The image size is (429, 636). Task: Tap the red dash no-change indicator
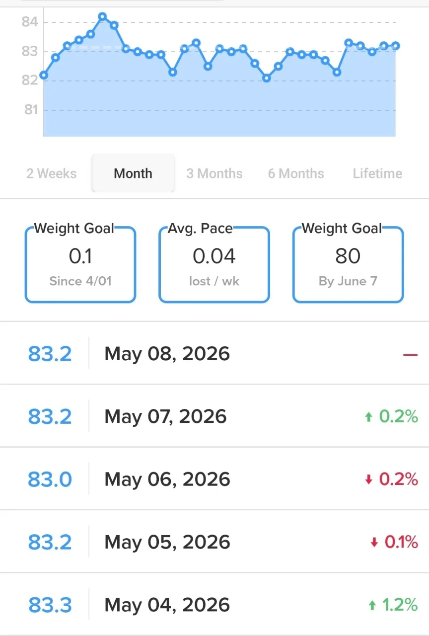pos(410,354)
